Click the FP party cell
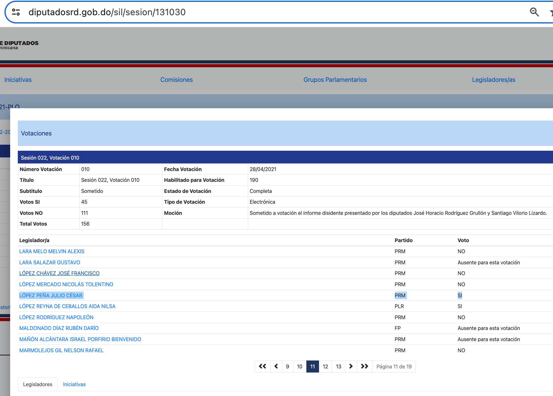This screenshot has height=396, width=553. (x=397, y=328)
